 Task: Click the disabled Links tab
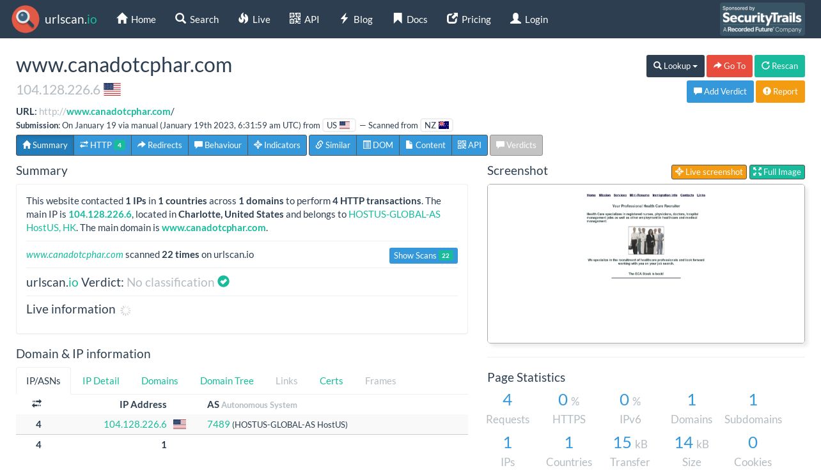click(286, 381)
